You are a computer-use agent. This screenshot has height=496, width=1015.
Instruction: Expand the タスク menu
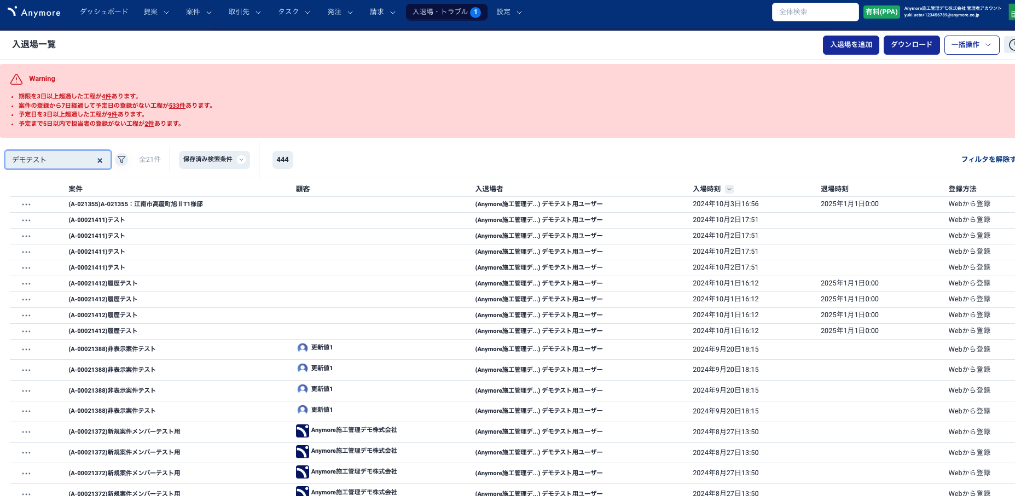coord(294,12)
